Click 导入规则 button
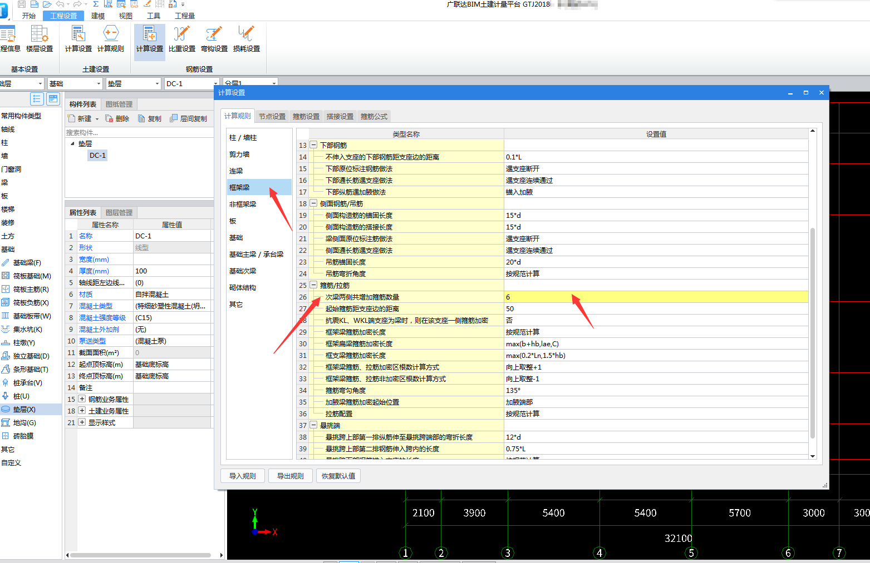The height and width of the screenshot is (563, 870). tap(243, 476)
